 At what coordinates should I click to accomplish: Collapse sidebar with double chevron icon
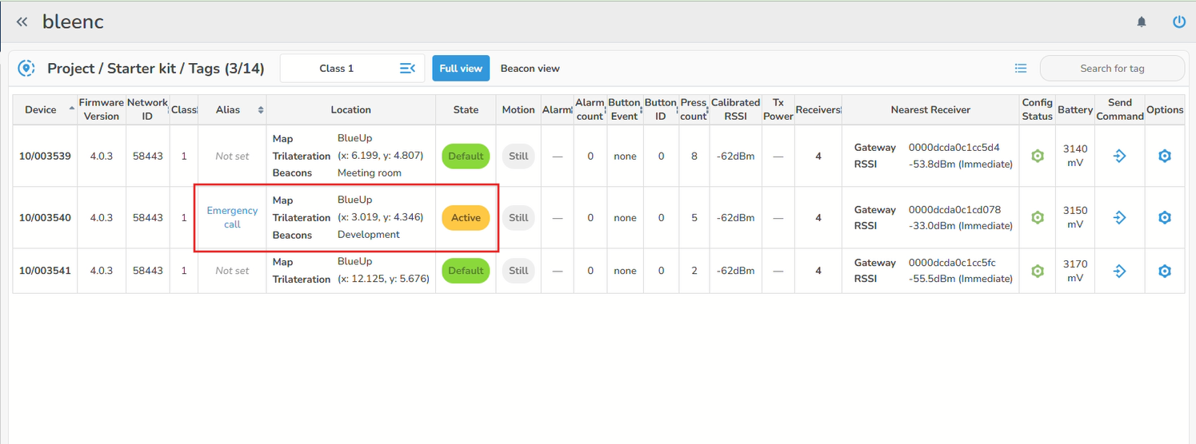22,22
